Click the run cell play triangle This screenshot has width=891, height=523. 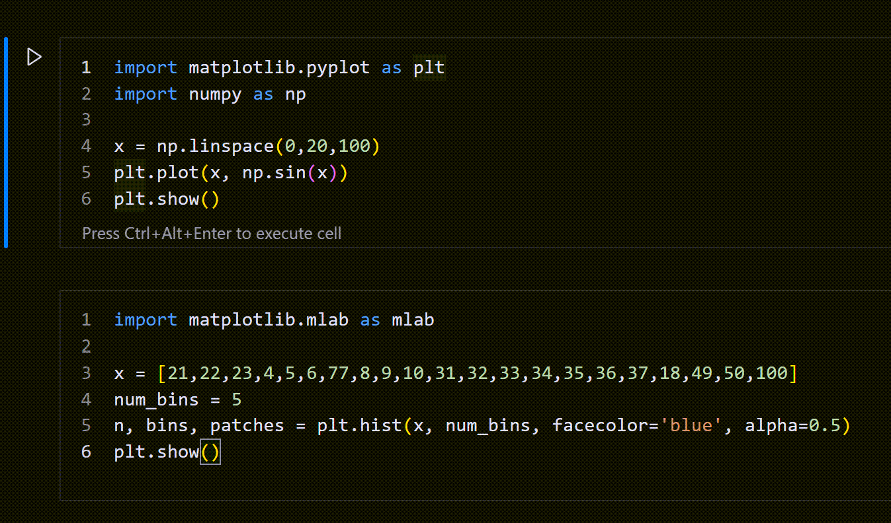[x=34, y=57]
